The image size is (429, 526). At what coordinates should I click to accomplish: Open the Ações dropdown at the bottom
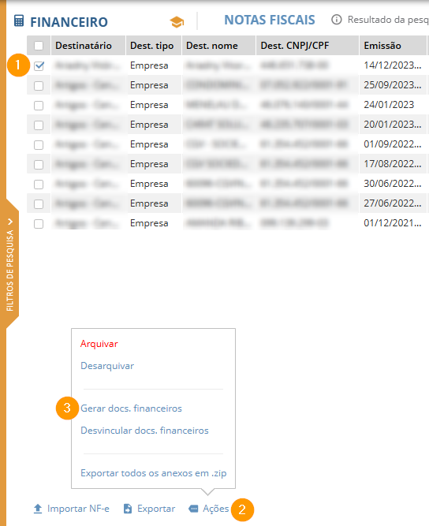point(215,509)
